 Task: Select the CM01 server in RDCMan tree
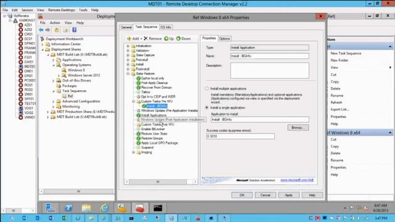point(28,35)
